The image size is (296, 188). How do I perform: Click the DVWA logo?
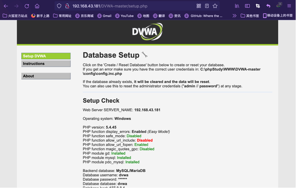pos(147,31)
